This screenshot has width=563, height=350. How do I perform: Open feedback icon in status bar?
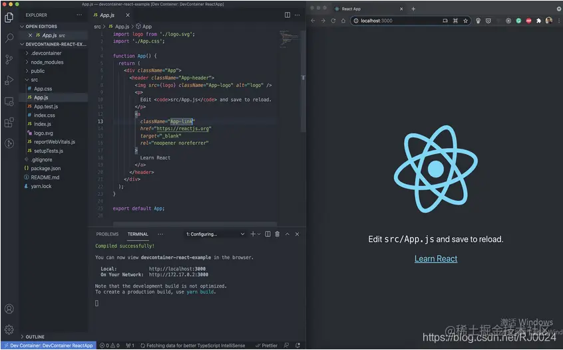(x=286, y=346)
